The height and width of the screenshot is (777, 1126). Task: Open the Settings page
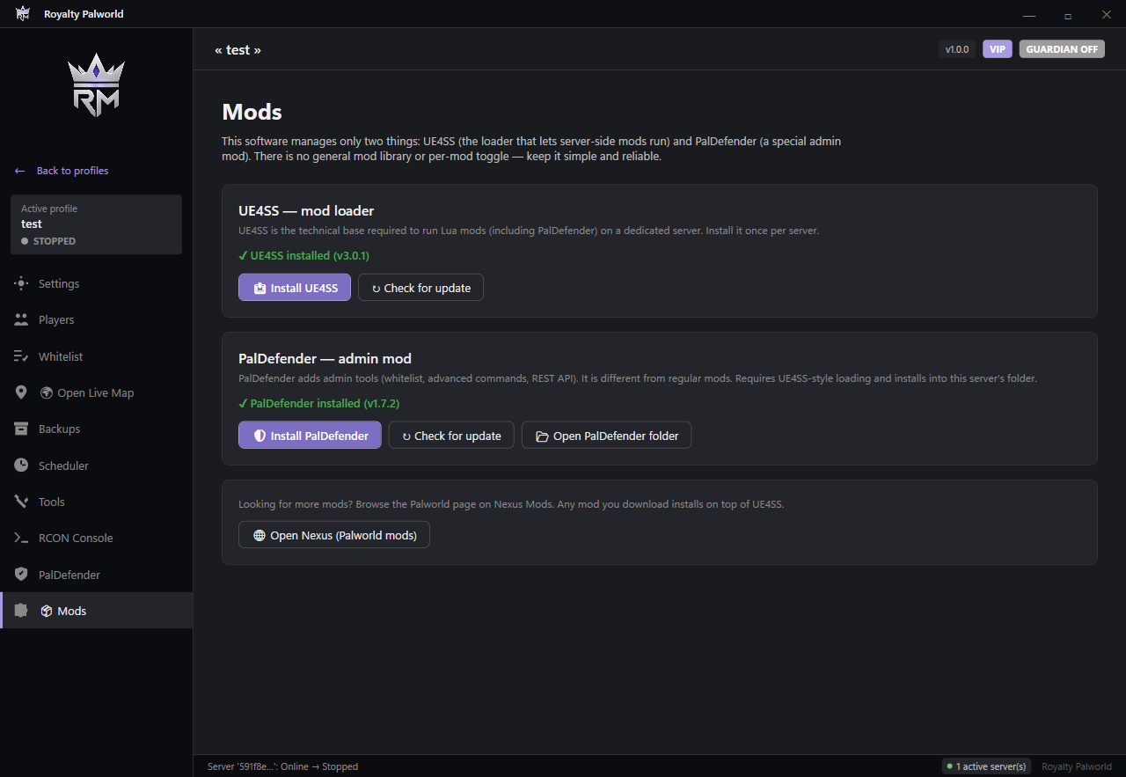[97, 283]
